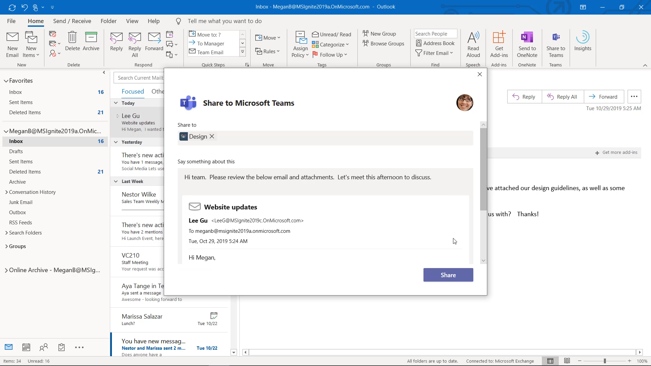Open the File menu
The height and width of the screenshot is (366, 651).
click(11, 21)
